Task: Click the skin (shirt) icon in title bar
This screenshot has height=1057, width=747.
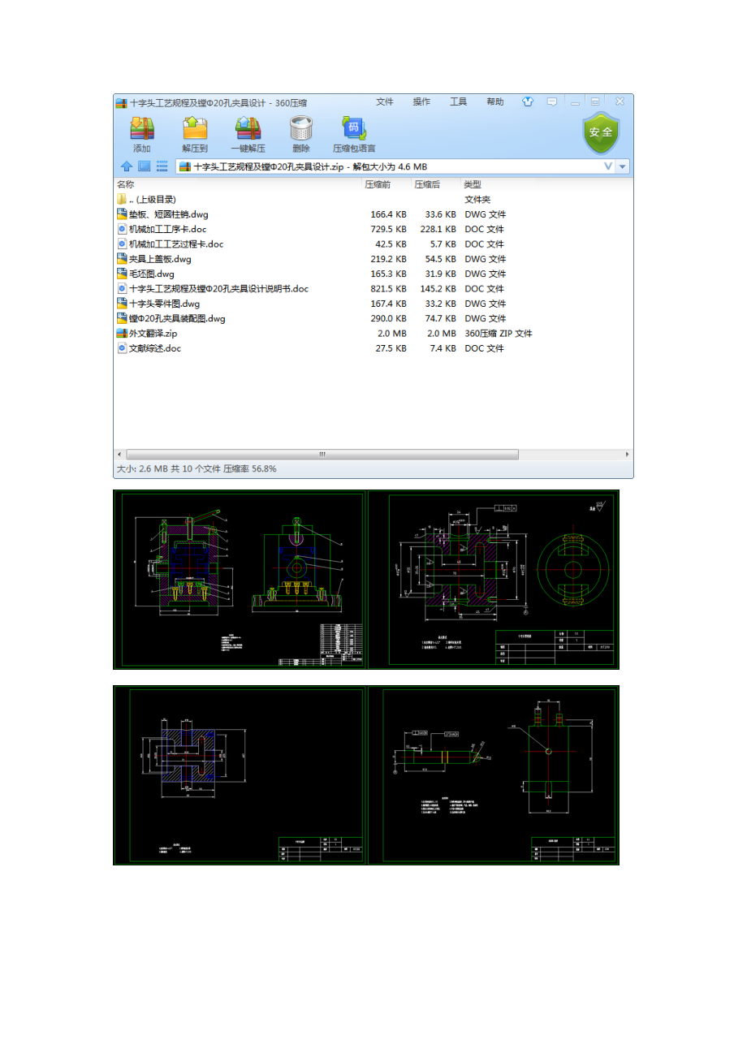Action: pyautogui.click(x=529, y=102)
